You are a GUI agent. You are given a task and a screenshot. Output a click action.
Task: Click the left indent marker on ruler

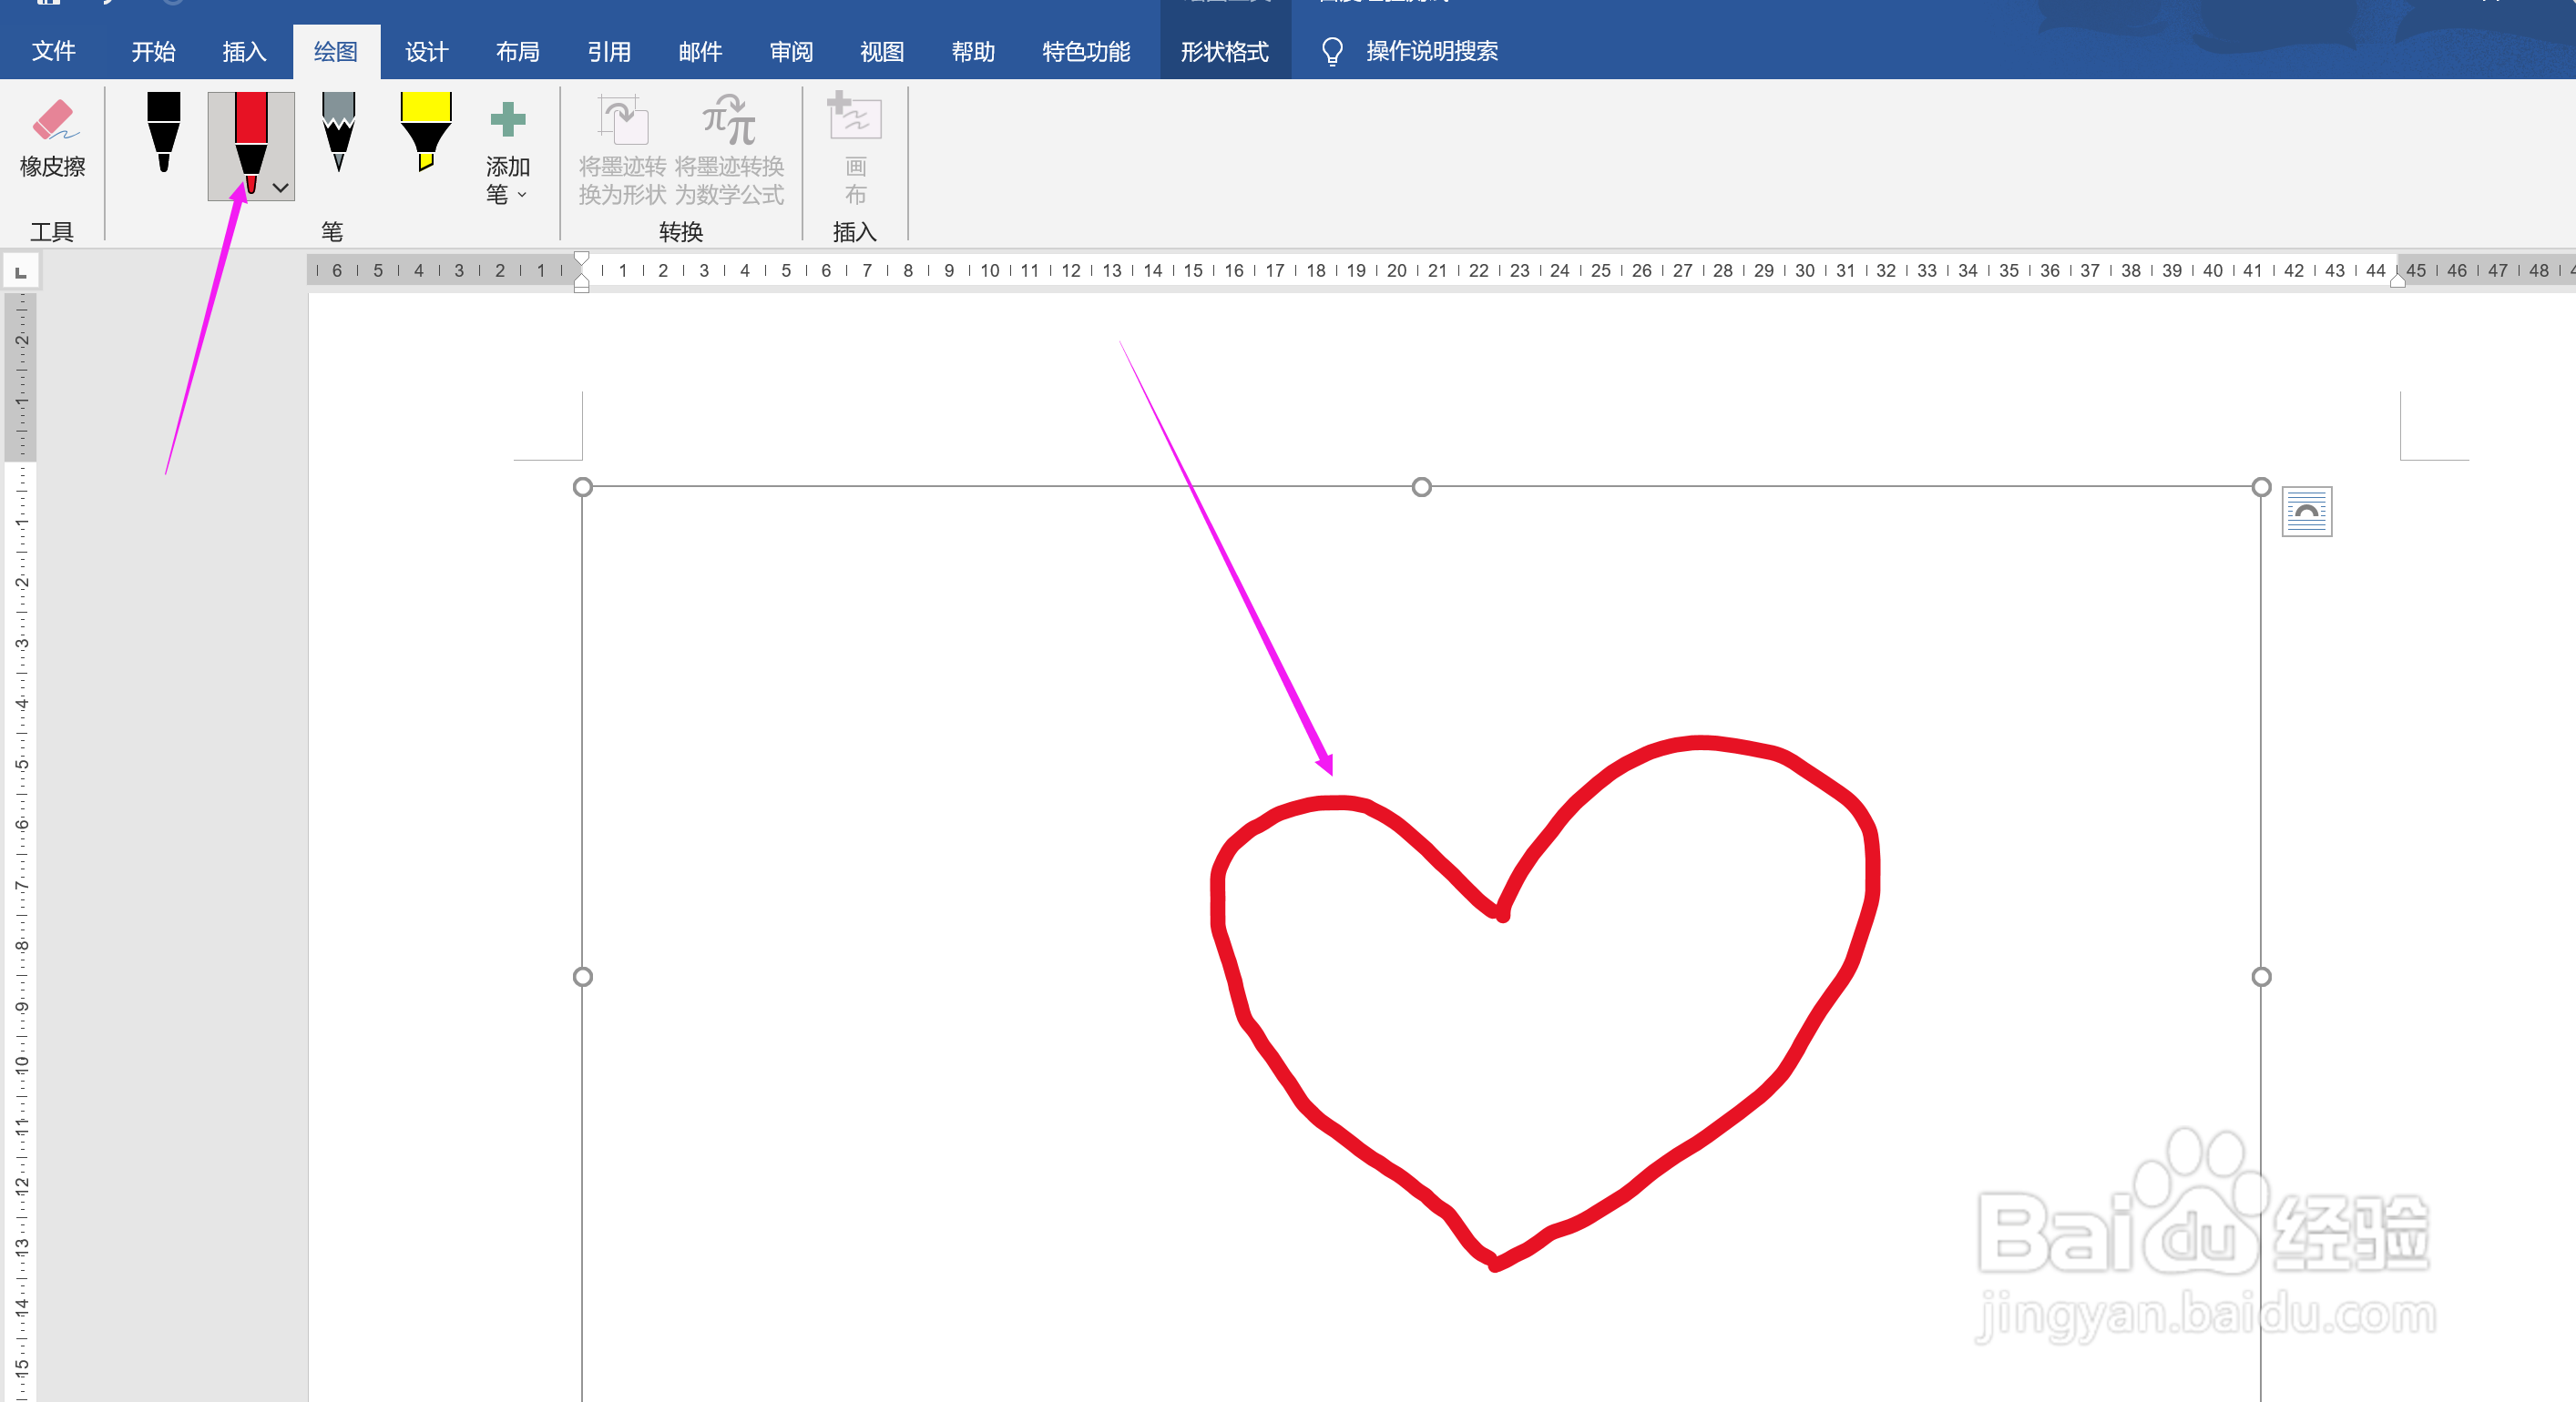click(581, 284)
